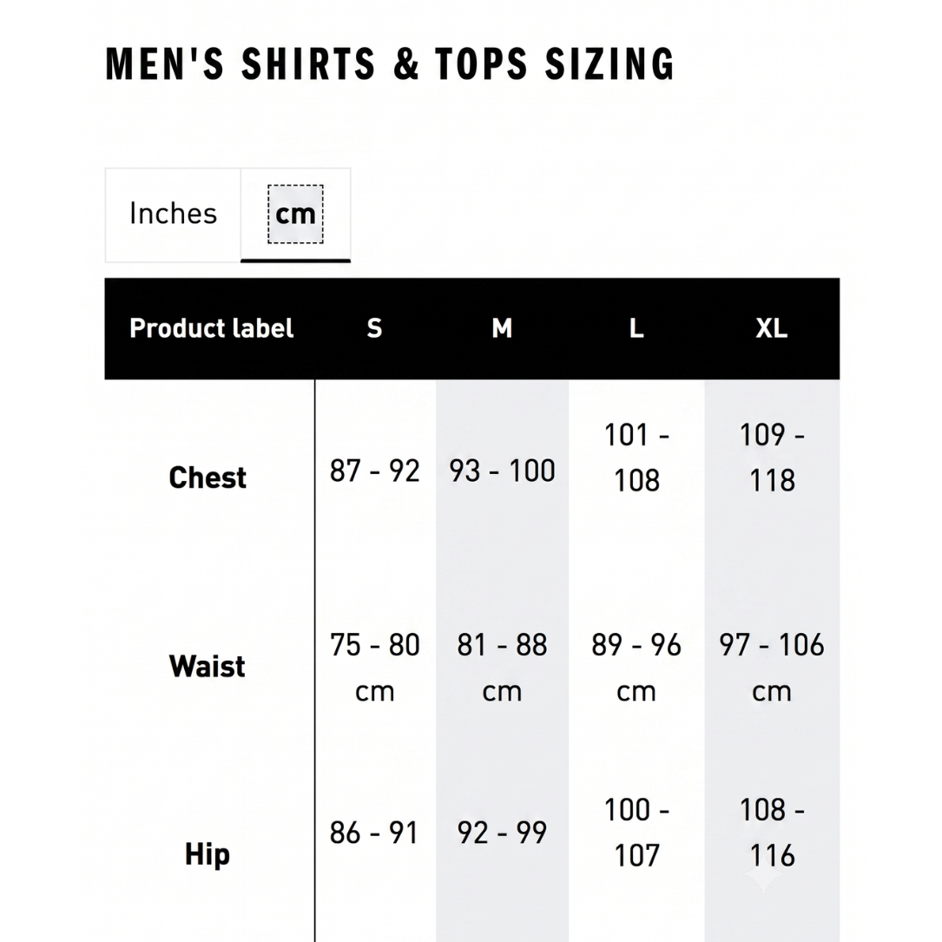Click the 87 - 92 chest value
The image size is (942, 942).
coord(374,471)
